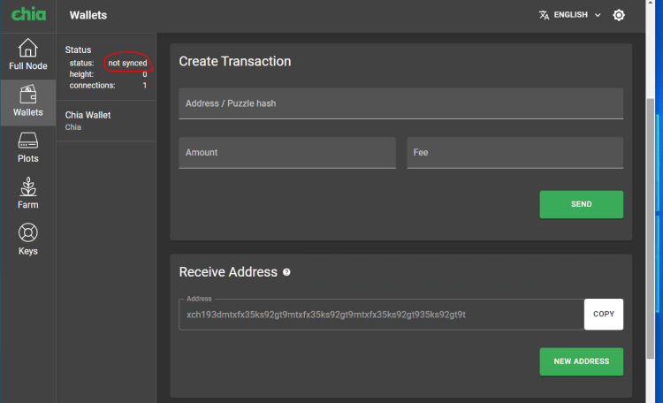Image resolution: width=663 pixels, height=403 pixels.
Task: Focus the Address / Puzzle hash field
Action: (x=400, y=103)
